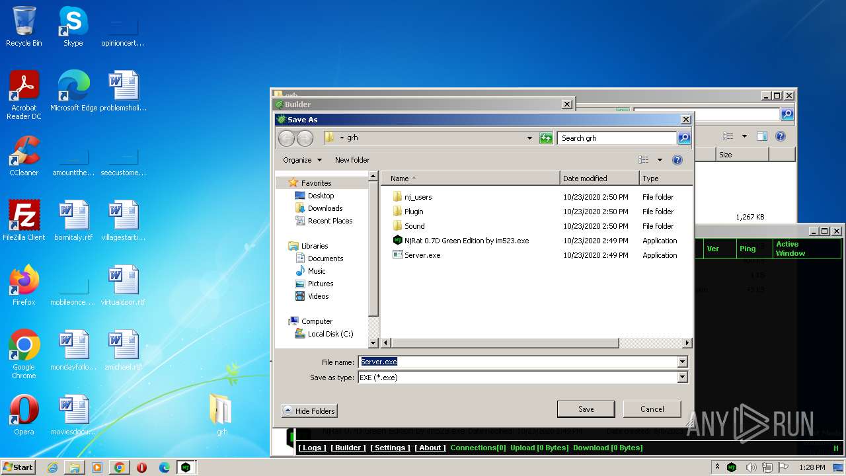Open Internet Explorer from taskbar
Image resolution: width=846 pixels, height=476 pixels.
coord(52,467)
